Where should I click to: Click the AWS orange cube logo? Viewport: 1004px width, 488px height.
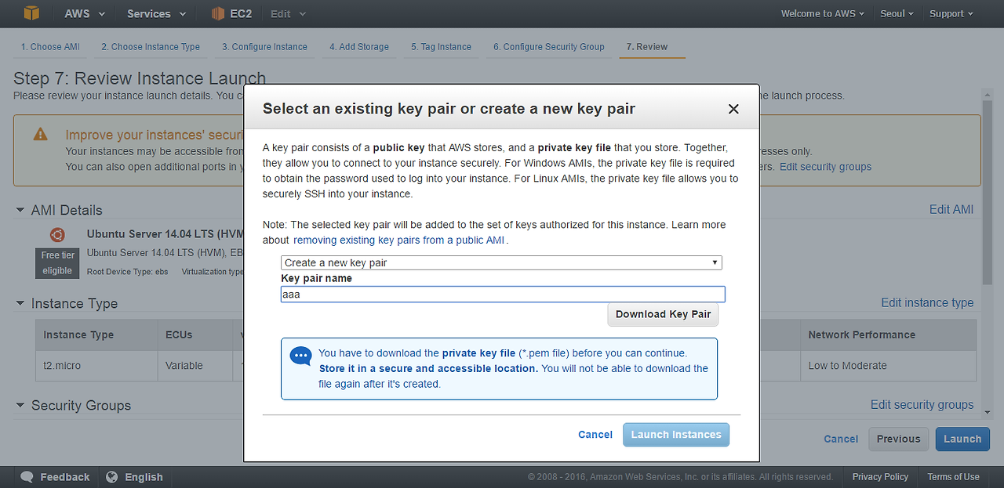point(31,13)
